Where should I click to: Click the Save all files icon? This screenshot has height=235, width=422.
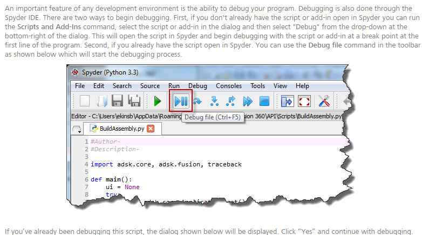point(134,101)
